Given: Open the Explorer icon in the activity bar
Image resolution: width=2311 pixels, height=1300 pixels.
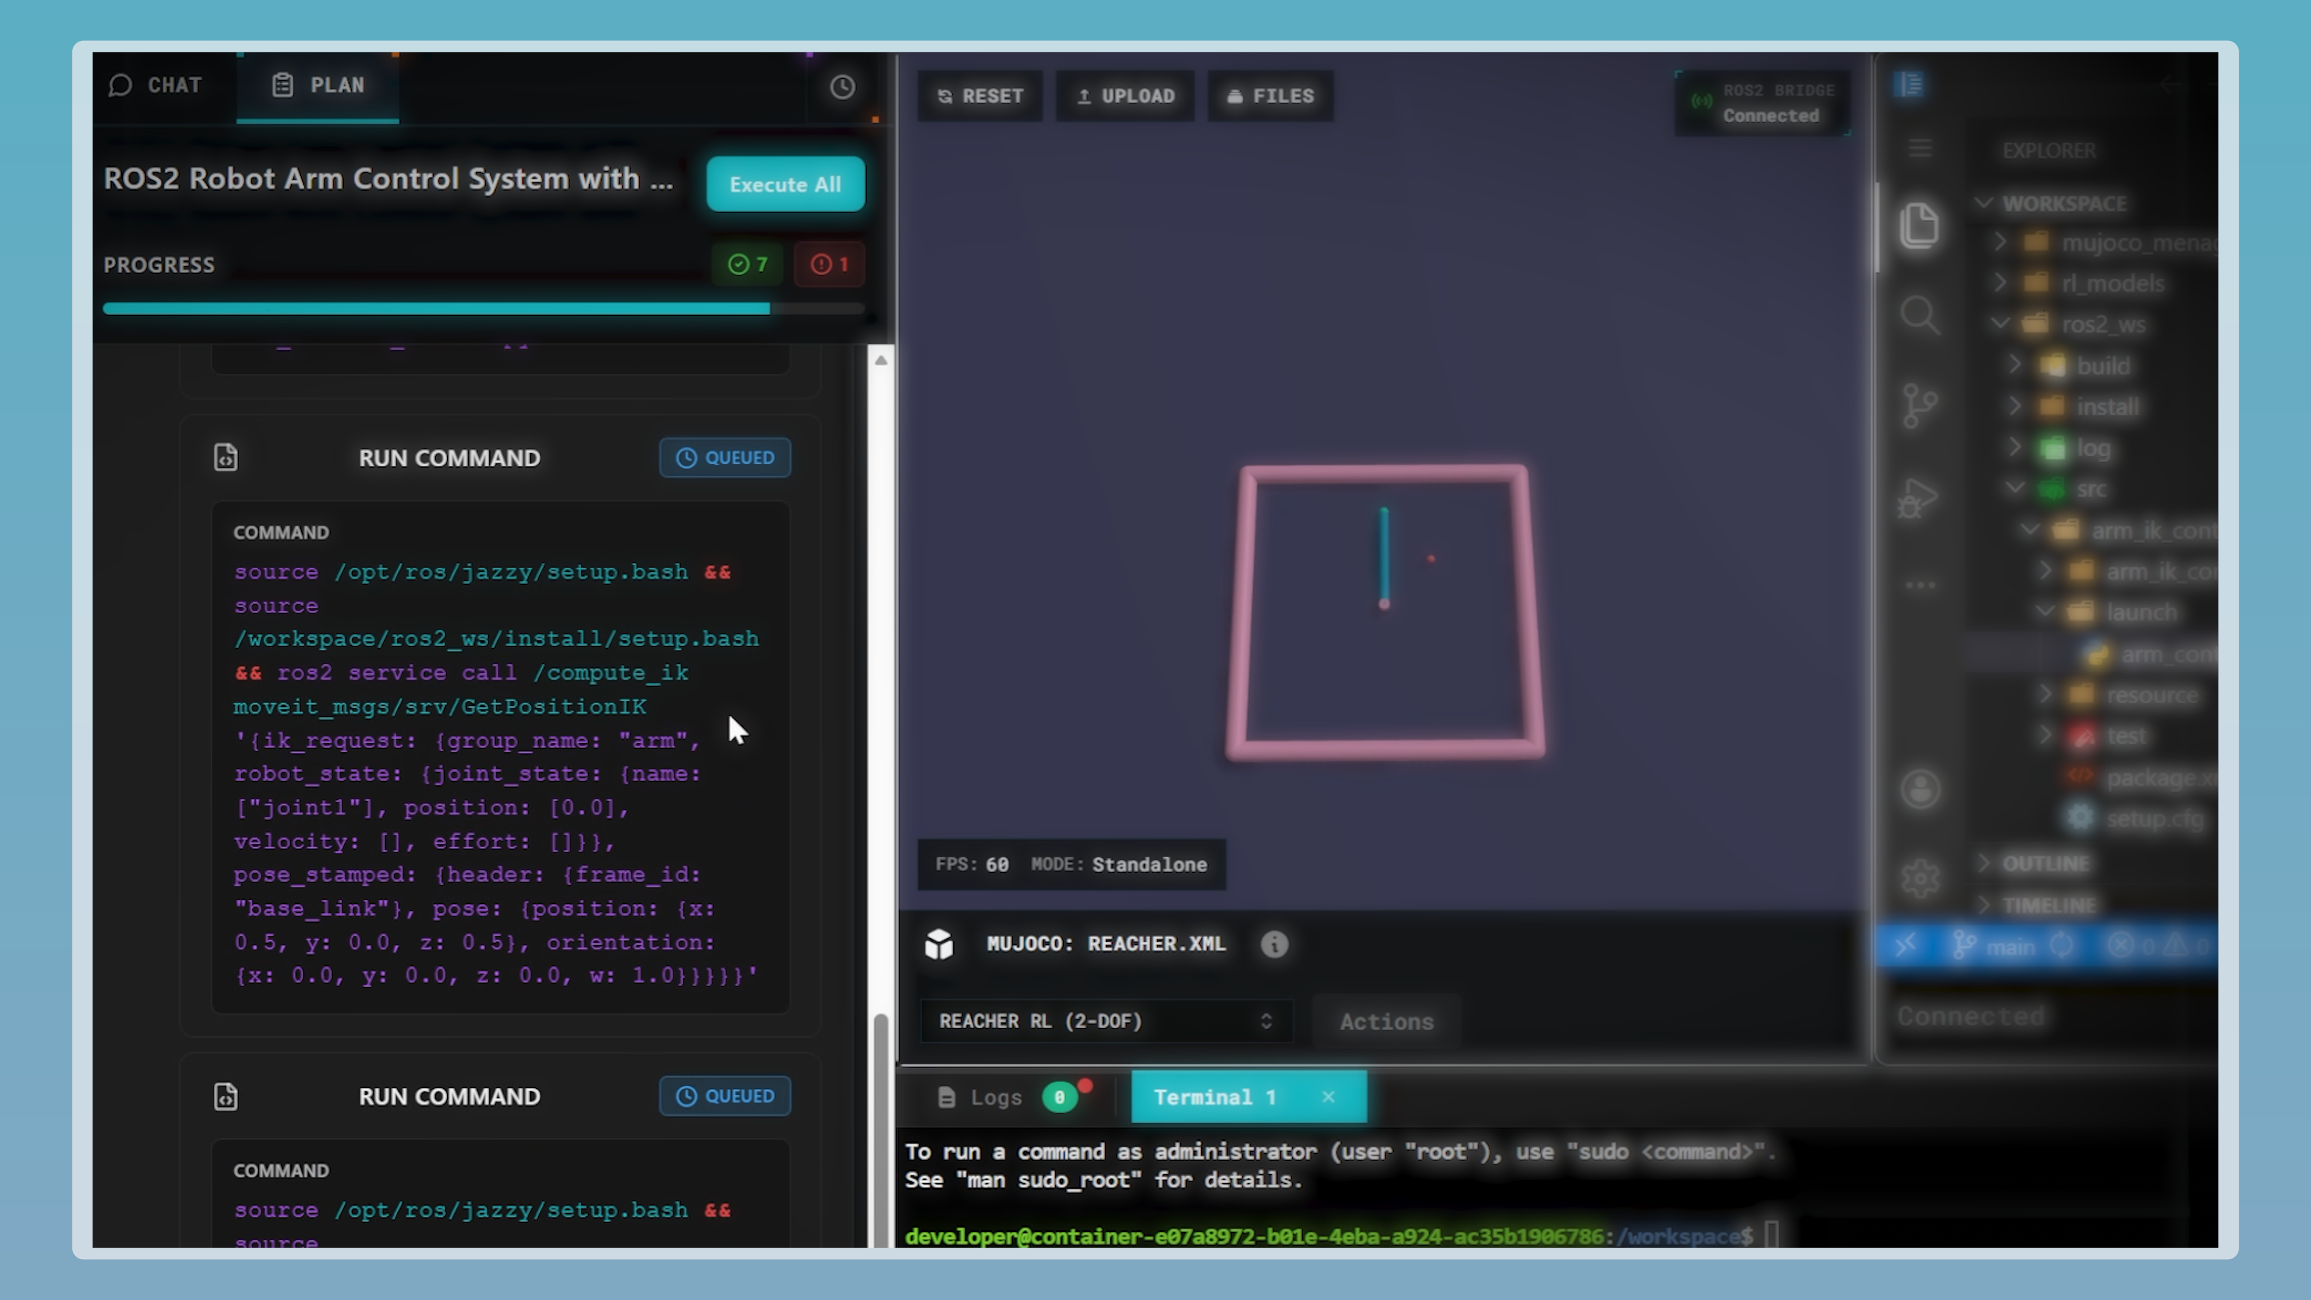Looking at the screenshot, I should (x=1920, y=226).
